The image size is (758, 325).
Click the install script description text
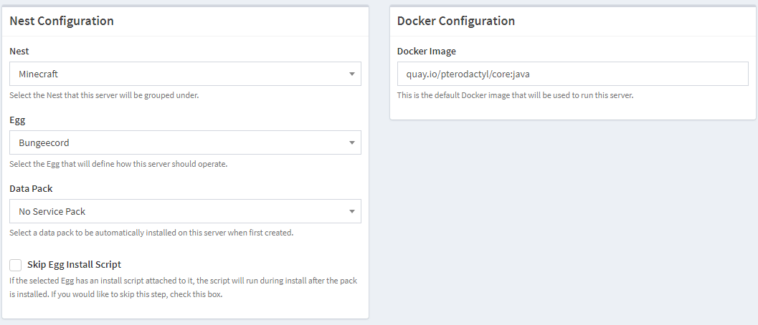[x=183, y=288]
